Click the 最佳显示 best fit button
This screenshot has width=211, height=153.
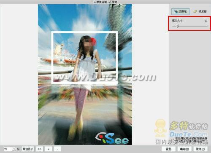[x=28, y=149]
